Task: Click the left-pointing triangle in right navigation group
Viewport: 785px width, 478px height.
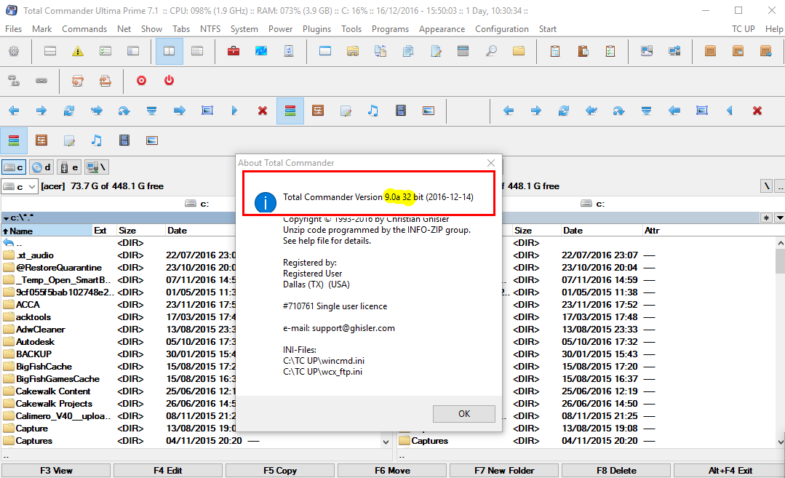Action: 730,111
